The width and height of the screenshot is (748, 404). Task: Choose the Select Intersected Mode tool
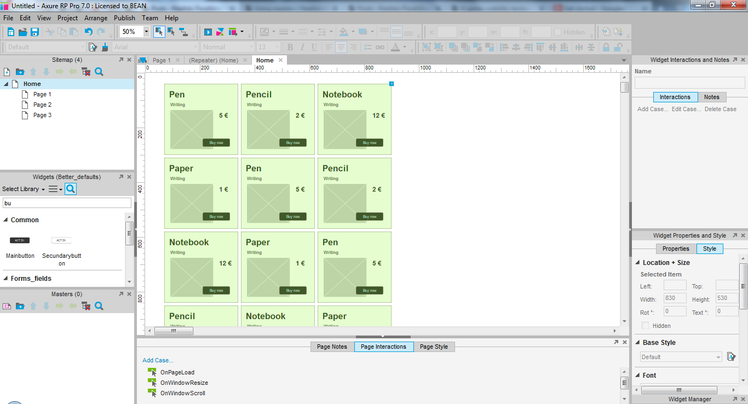pyautogui.click(x=159, y=32)
